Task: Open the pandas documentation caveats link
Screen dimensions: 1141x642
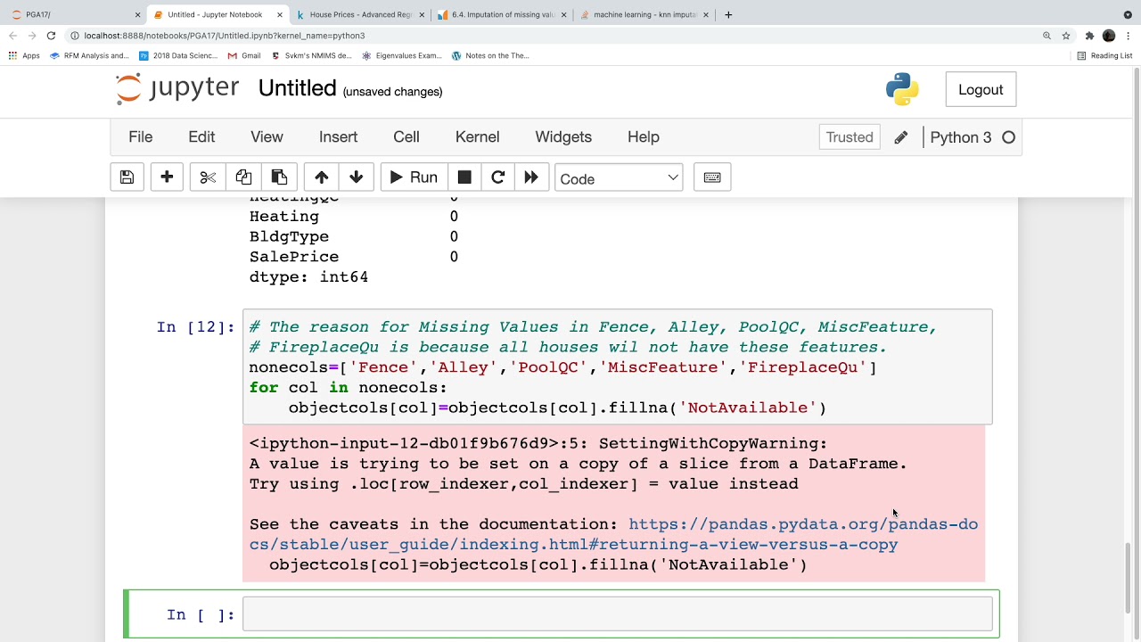Action: (802, 524)
